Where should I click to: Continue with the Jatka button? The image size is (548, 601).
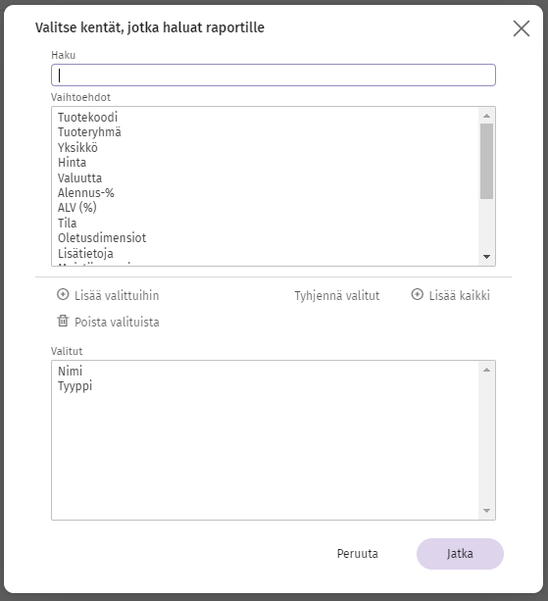pyautogui.click(x=460, y=554)
